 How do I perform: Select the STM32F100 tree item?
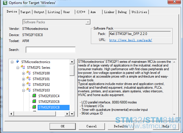[x=41, y=73]
